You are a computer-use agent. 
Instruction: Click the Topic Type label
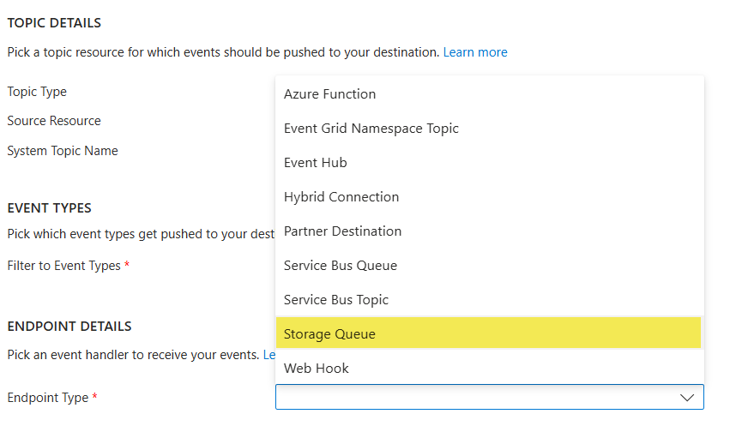pyautogui.click(x=37, y=92)
